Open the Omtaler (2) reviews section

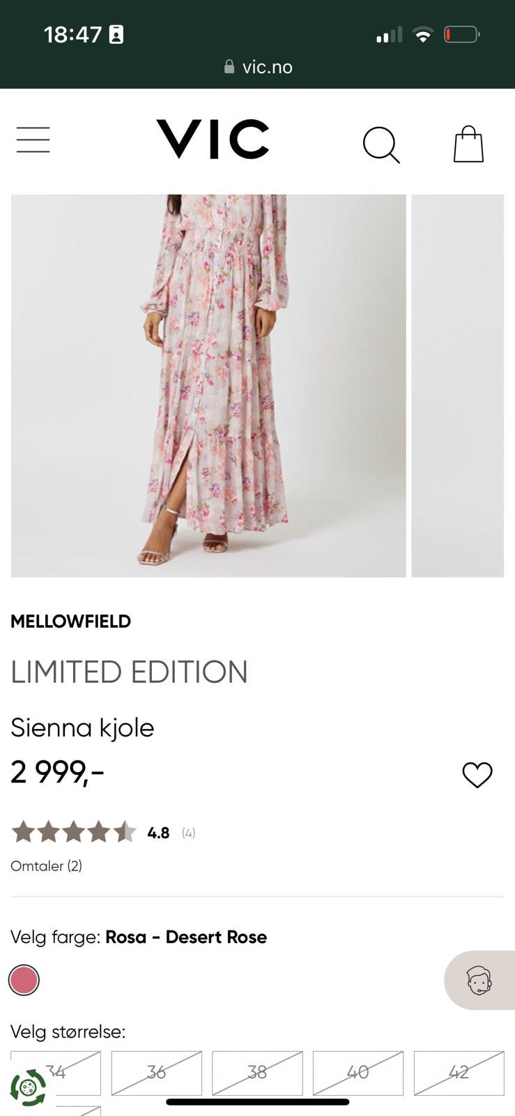(x=46, y=866)
